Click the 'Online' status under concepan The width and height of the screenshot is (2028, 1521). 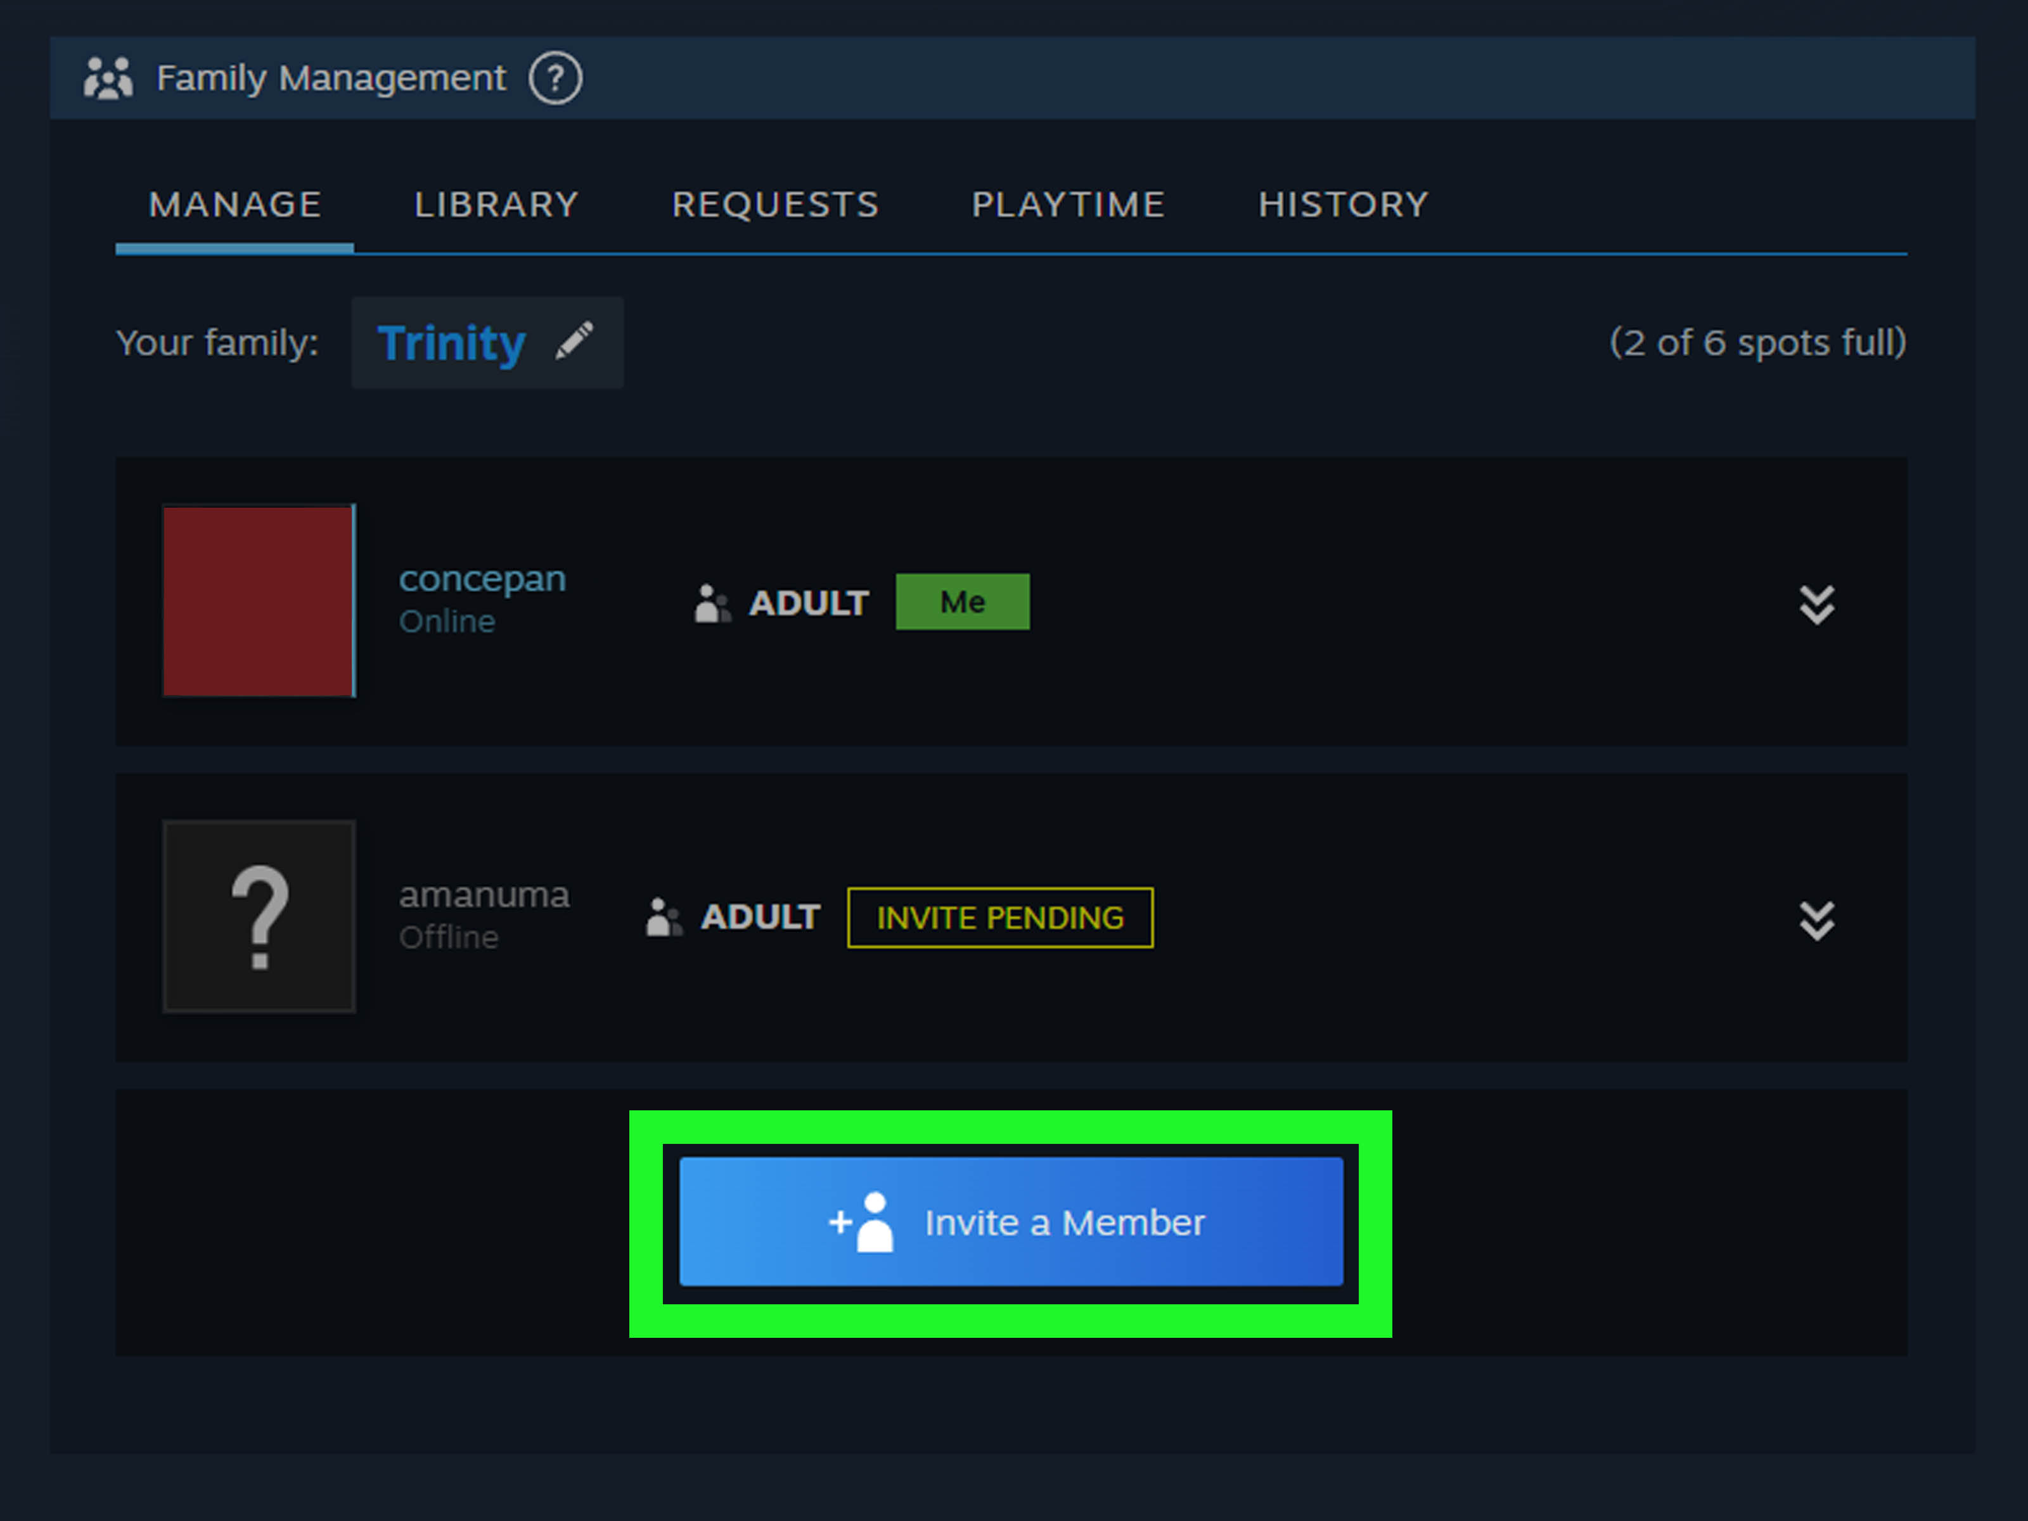447,622
